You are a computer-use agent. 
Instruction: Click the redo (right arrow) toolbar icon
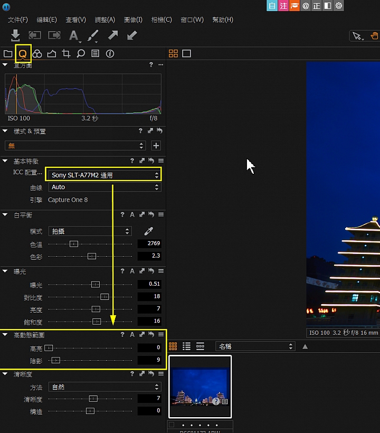54,35
